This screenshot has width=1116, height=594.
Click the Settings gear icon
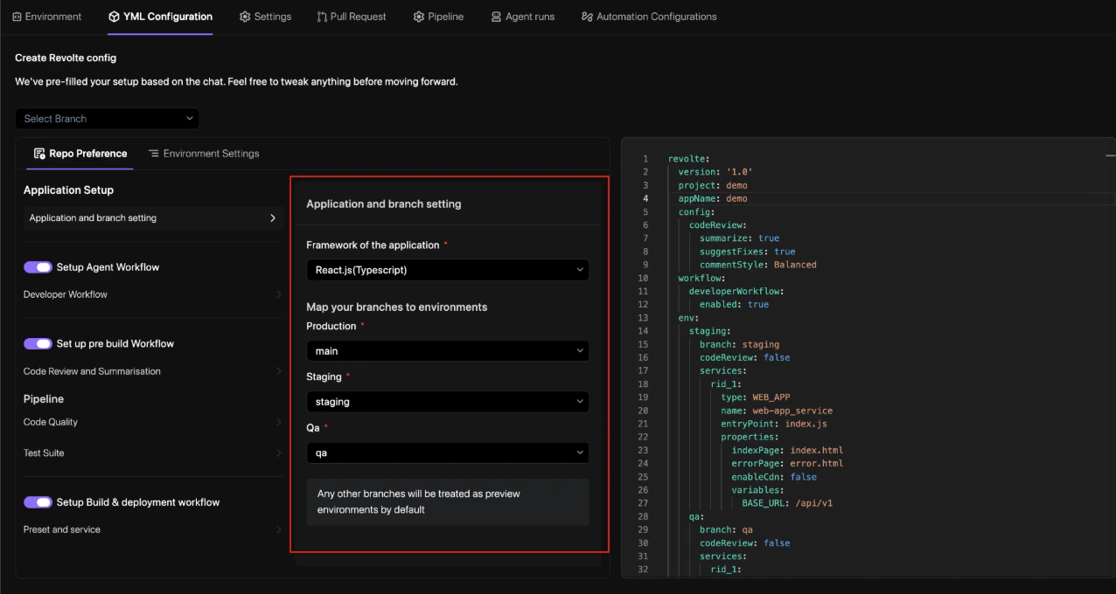pyautogui.click(x=245, y=17)
